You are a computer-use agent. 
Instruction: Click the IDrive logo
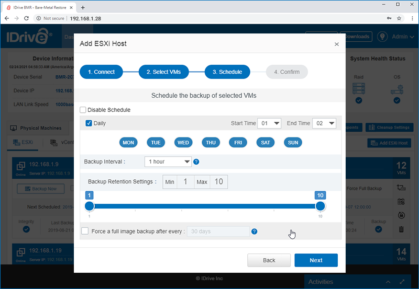[x=29, y=37]
